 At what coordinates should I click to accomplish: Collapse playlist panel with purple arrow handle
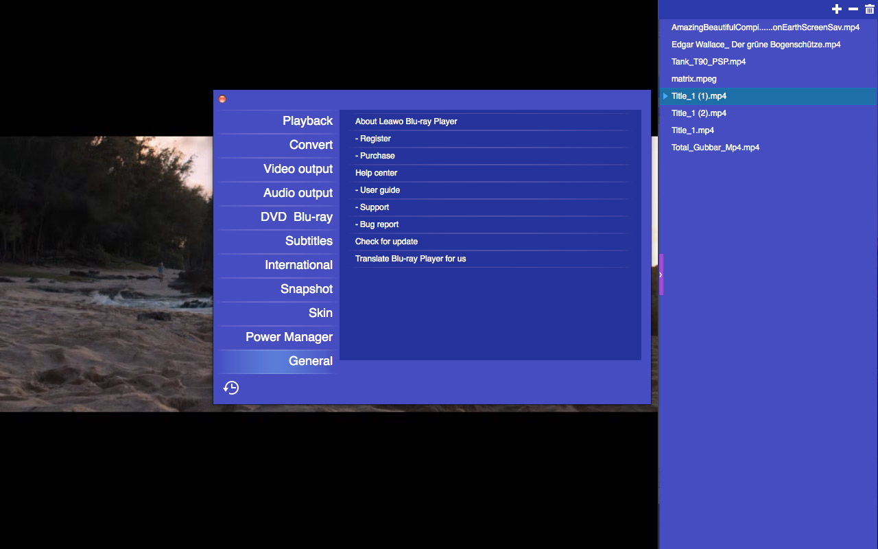pos(661,274)
